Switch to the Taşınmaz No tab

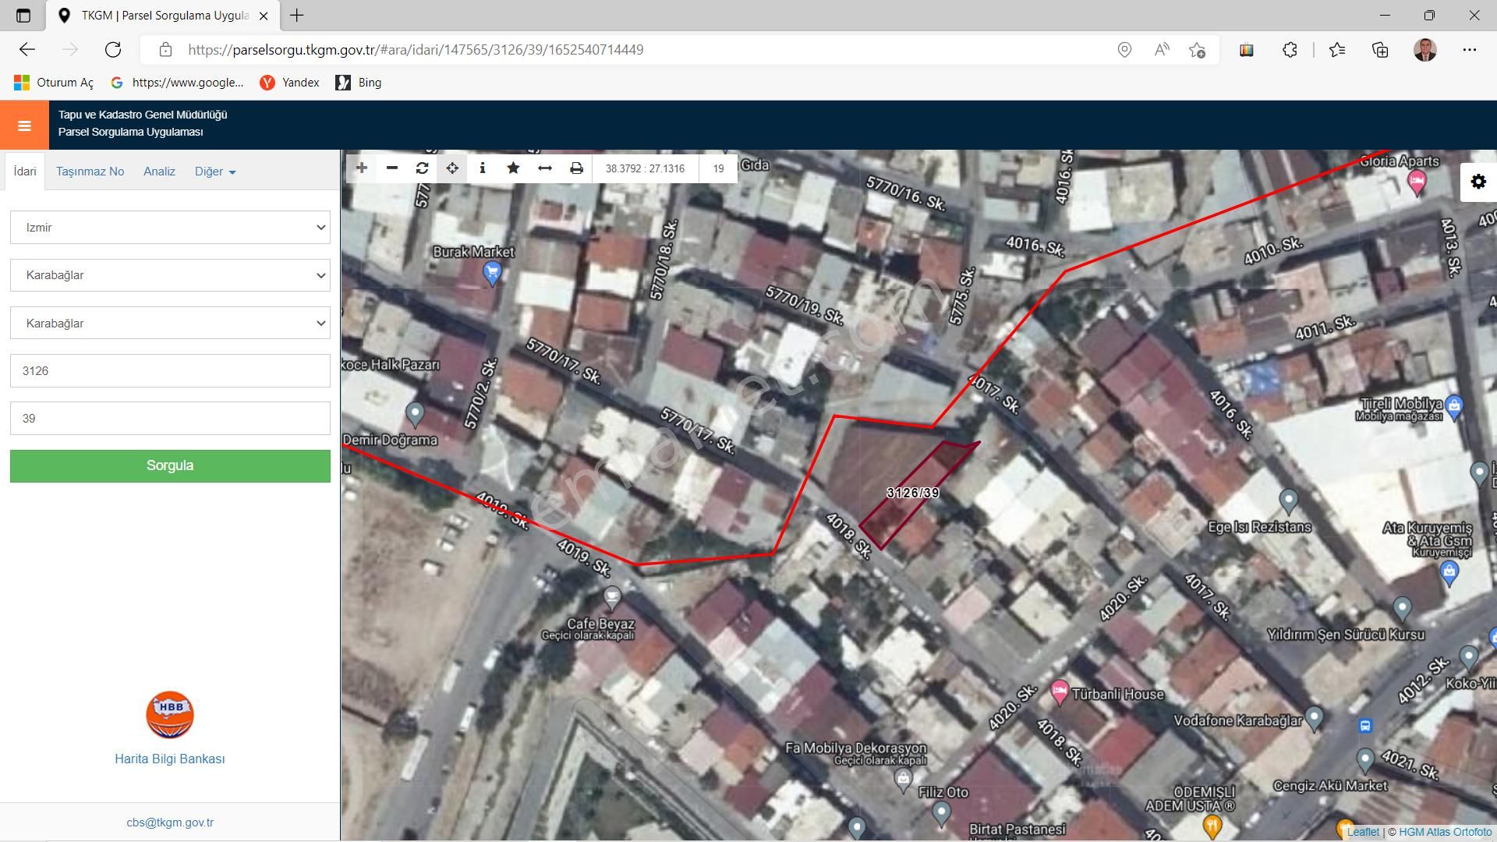90,172
